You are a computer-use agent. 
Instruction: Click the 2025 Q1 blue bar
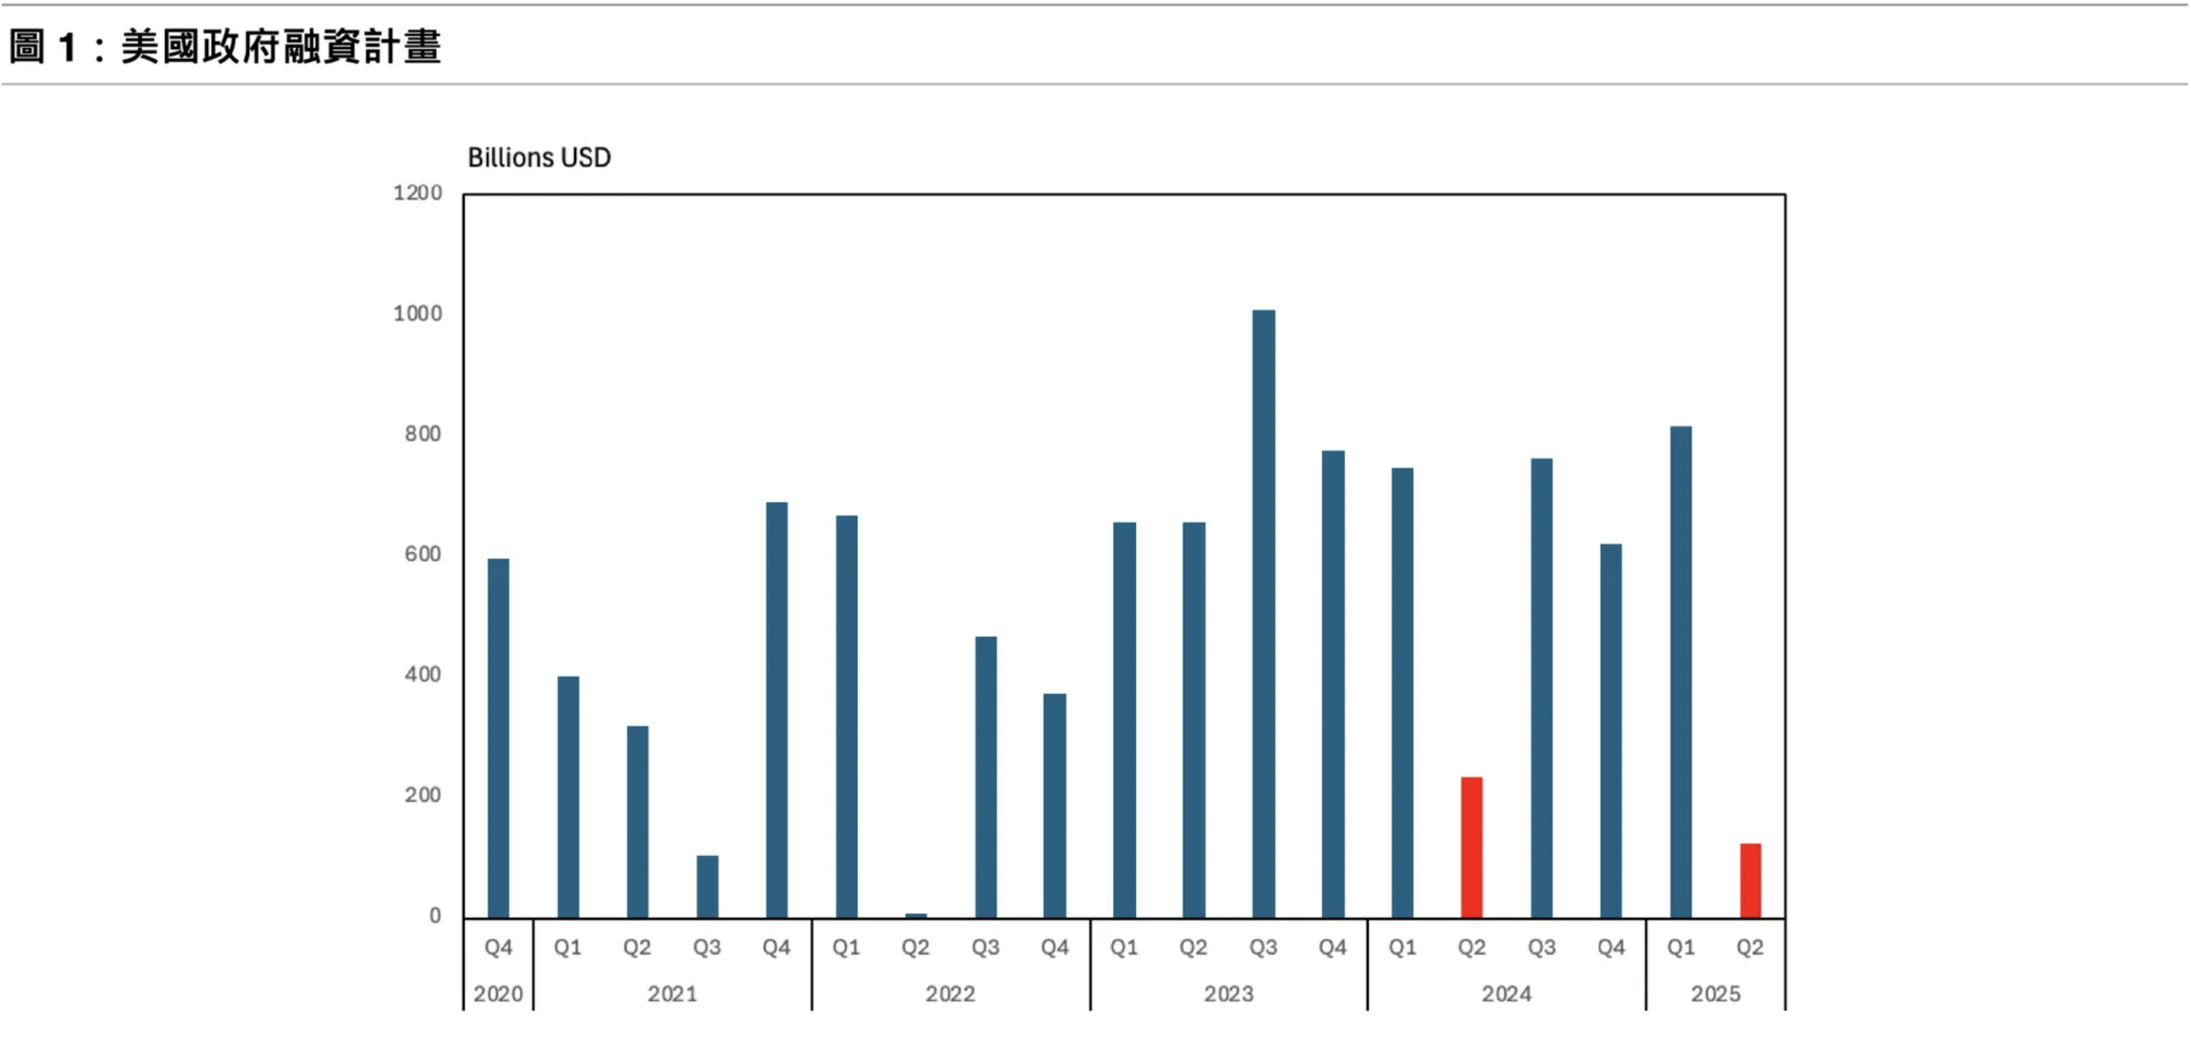(1680, 671)
